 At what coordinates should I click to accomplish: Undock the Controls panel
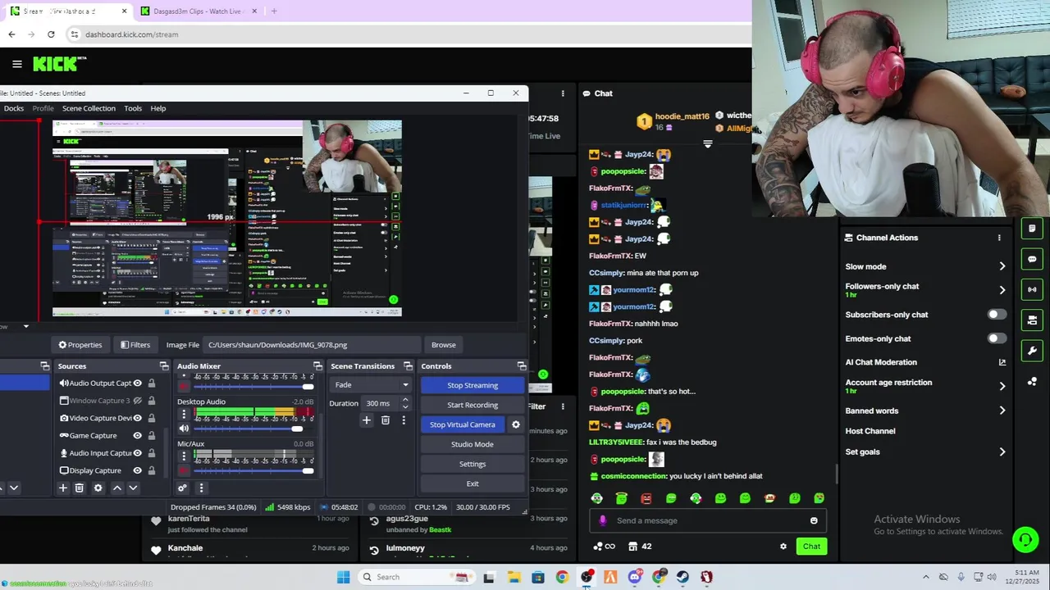[522, 366]
